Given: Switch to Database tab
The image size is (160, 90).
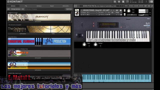Looking at the screenshot, I should pyautogui.click(x=39, y=6).
